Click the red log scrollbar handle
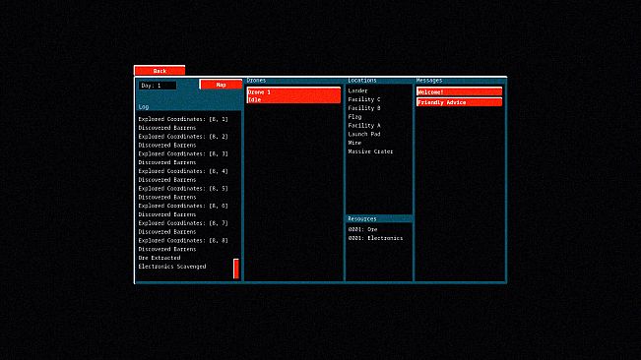This screenshot has height=360, width=641. [x=236, y=269]
